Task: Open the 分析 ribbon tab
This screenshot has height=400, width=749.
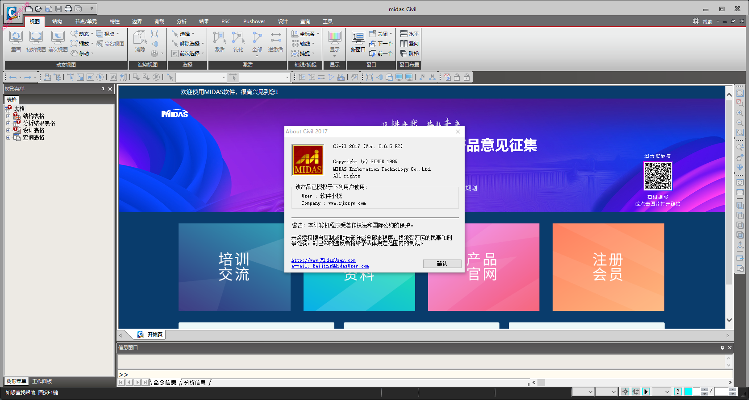Action: pyautogui.click(x=182, y=21)
